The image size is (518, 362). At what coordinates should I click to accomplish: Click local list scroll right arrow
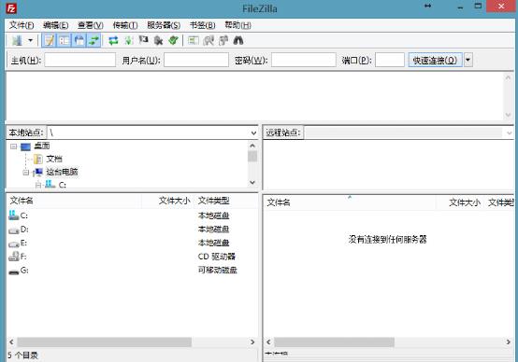click(x=252, y=342)
